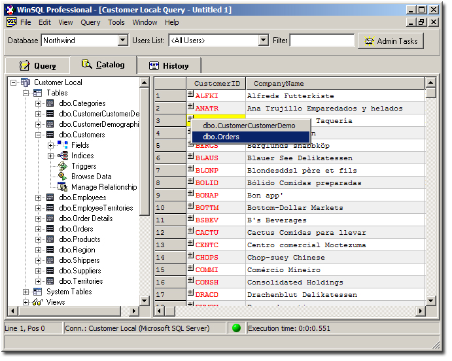Click the dbo.Region table icon

point(50,250)
